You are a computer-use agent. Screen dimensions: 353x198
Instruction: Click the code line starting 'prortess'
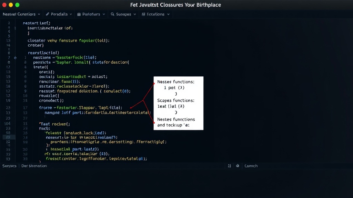coord(109,142)
